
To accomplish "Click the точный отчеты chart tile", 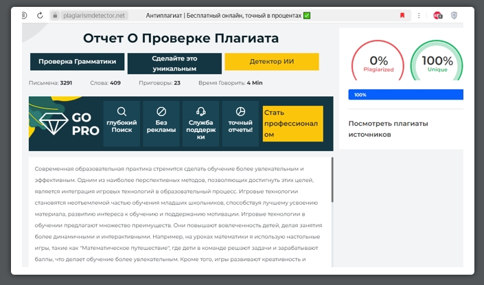I will click(240, 124).
